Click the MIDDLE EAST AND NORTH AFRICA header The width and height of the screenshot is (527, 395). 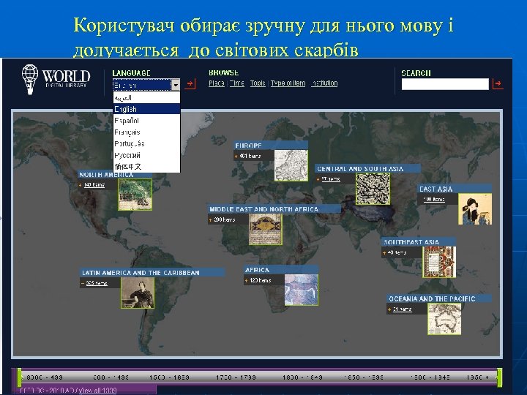tap(274, 209)
